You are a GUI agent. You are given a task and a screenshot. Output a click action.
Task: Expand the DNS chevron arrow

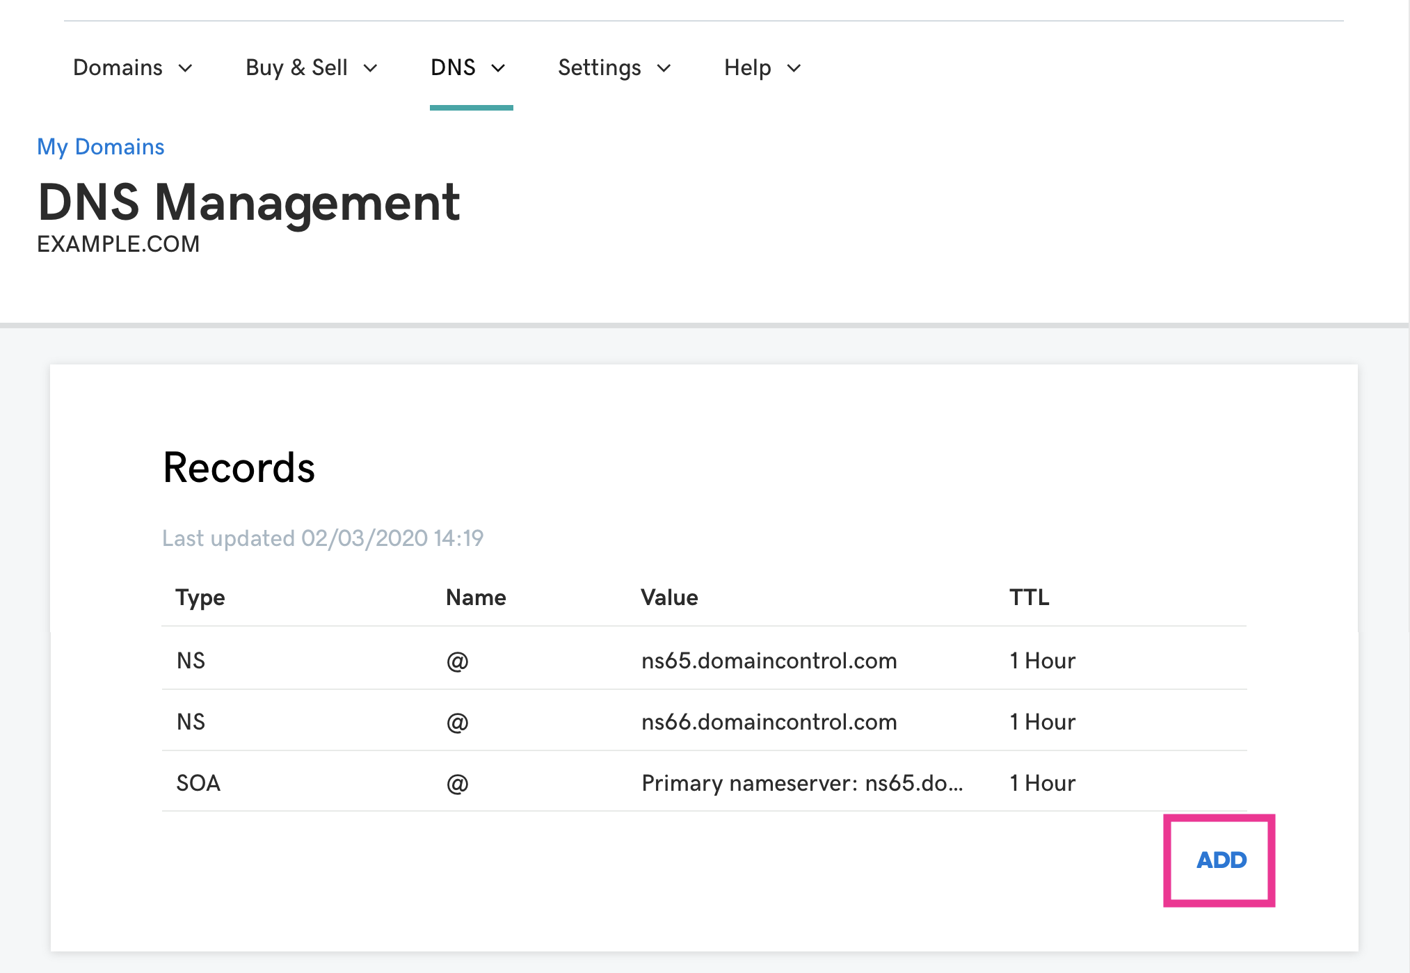[498, 68]
